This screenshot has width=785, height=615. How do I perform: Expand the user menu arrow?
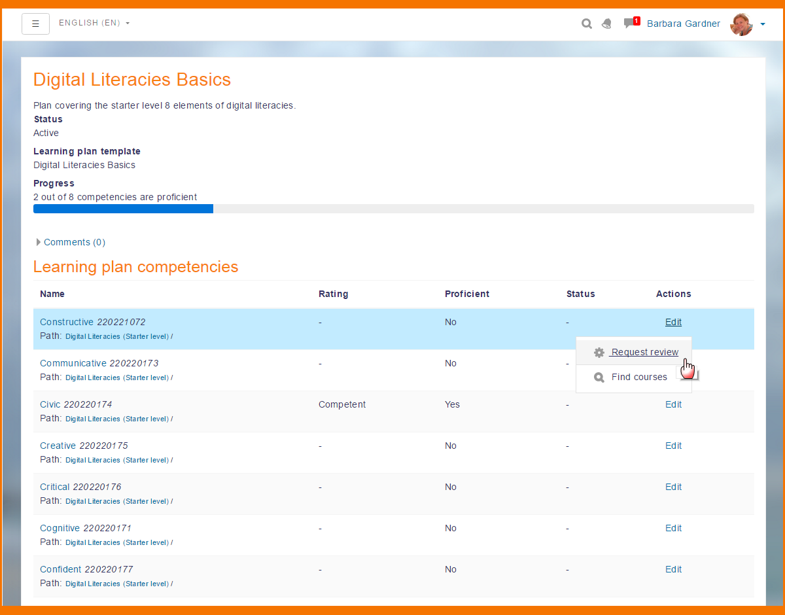coord(763,25)
